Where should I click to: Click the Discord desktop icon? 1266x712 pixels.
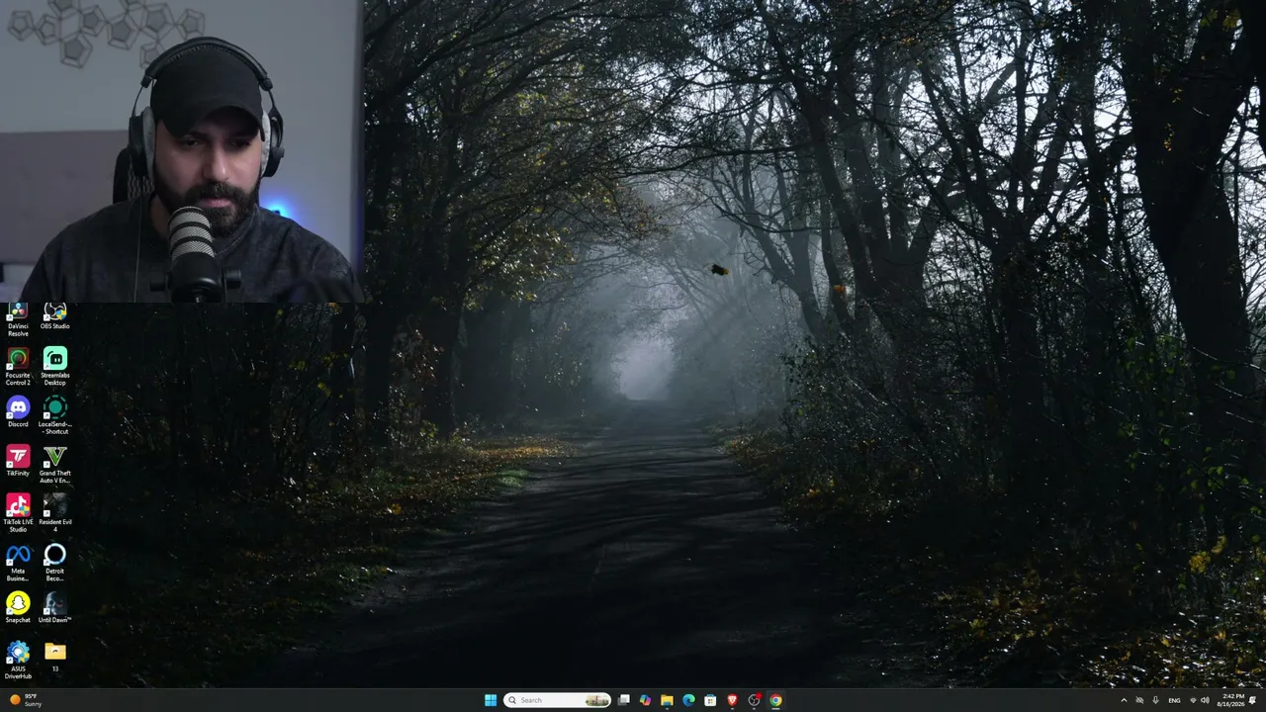click(x=18, y=412)
